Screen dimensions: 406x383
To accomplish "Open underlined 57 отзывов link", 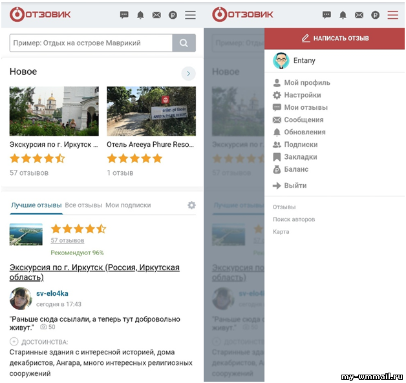I will point(67,240).
